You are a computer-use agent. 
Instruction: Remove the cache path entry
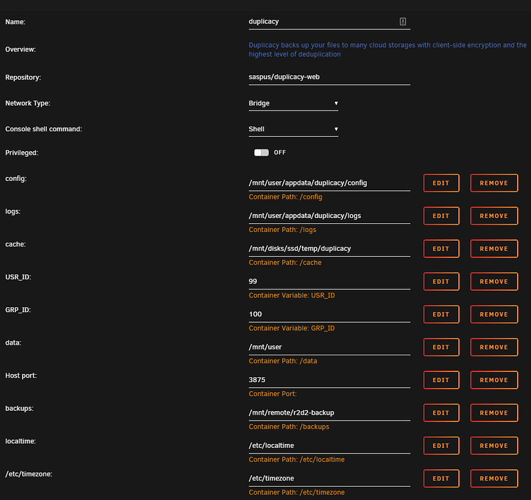point(494,249)
